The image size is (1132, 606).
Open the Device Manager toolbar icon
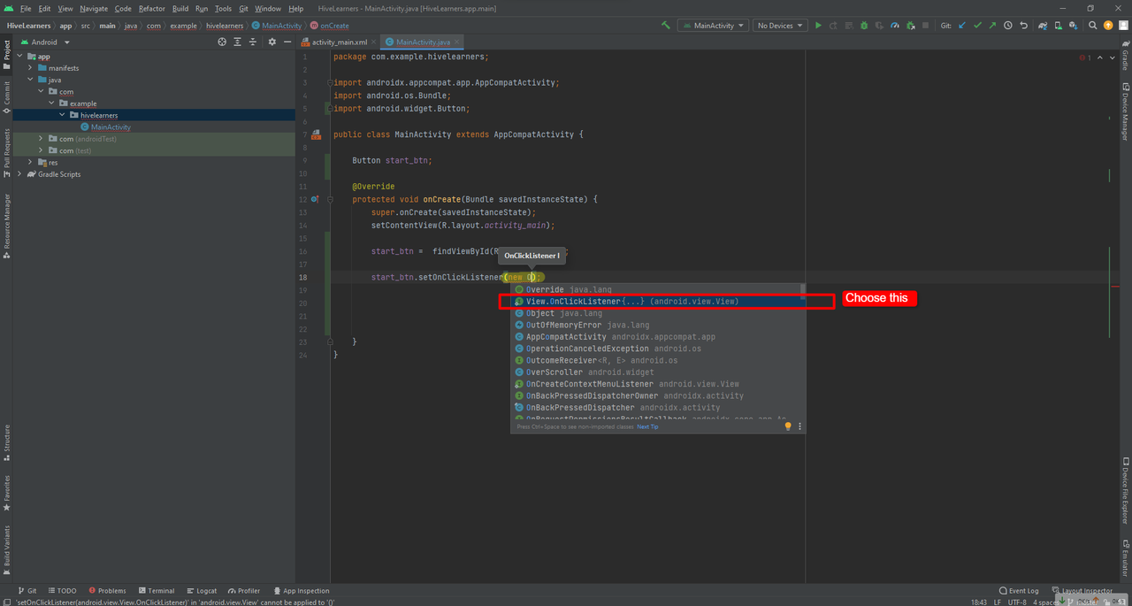click(1059, 26)
